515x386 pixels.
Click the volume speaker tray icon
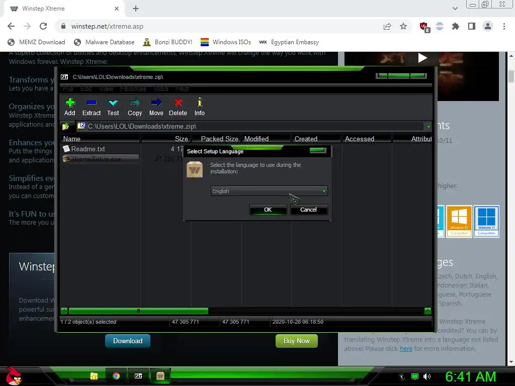pos(427,376)
